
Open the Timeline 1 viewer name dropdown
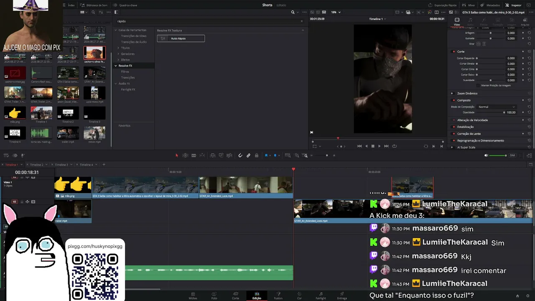377,19
